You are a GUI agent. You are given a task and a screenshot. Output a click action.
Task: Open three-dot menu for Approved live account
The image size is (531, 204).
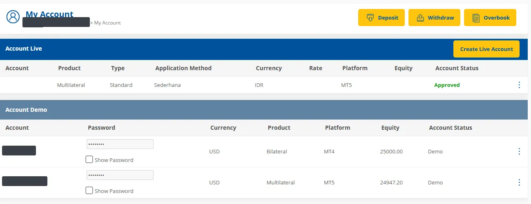[519, 85]
